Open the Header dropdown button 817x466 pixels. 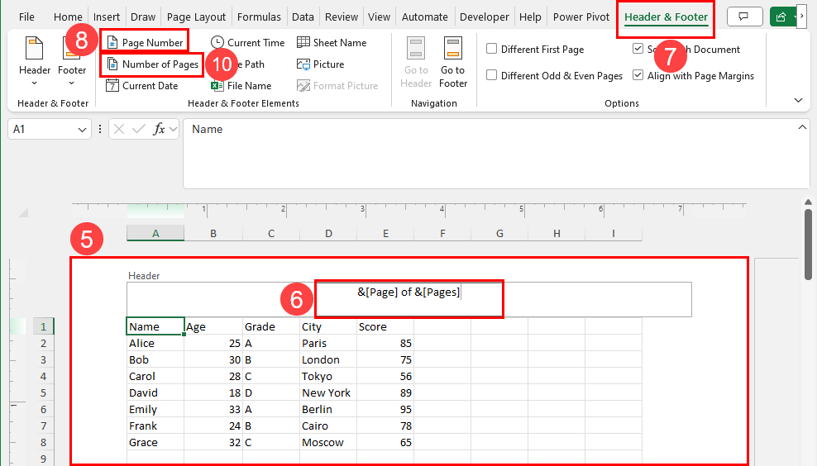pyautogui.click(x=35, y=62)
